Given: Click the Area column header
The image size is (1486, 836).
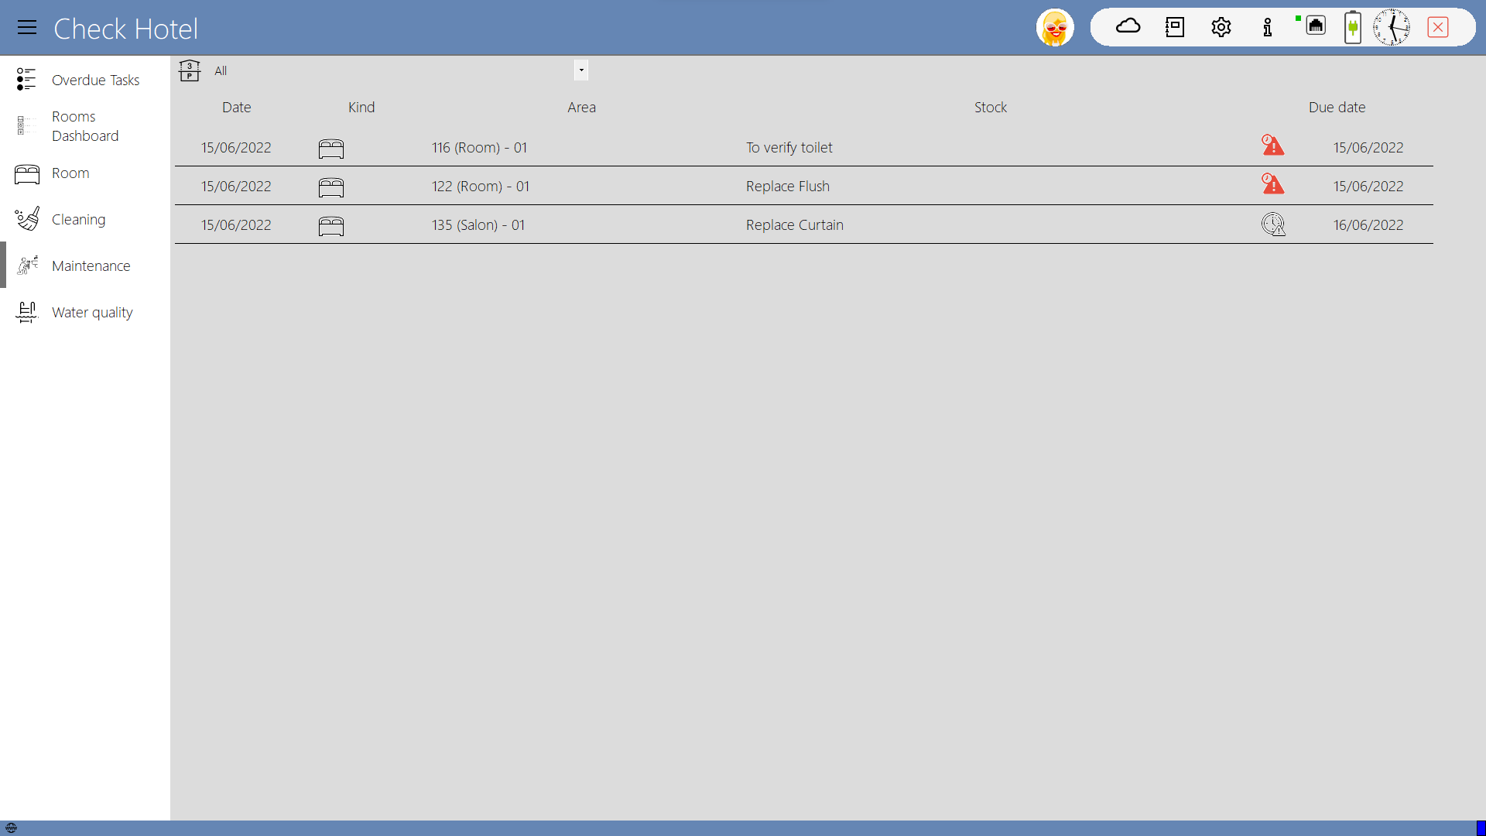Looking at the screenshot, I should [x=581, y=108].
